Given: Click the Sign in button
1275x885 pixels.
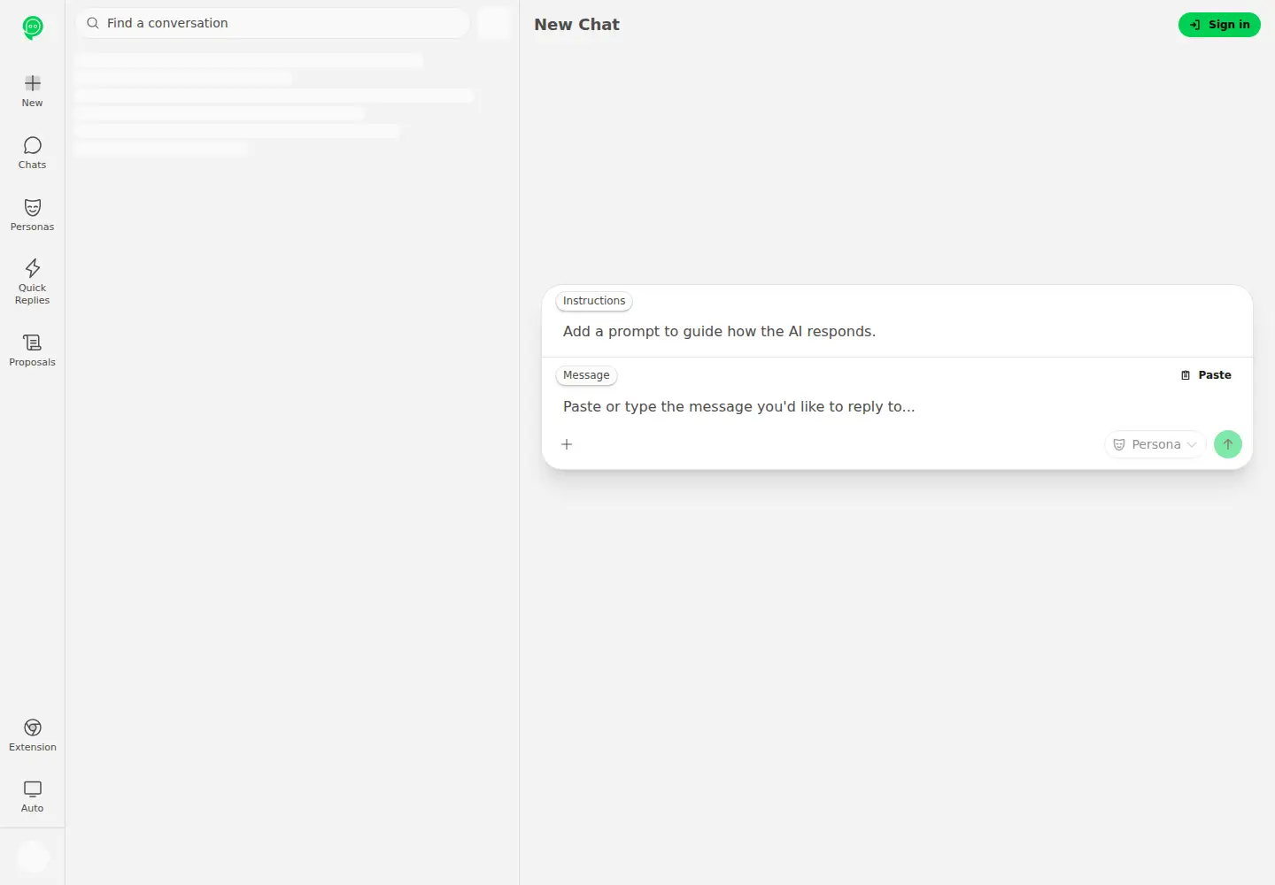Looking at the screenshot, I should point(1219,25).
